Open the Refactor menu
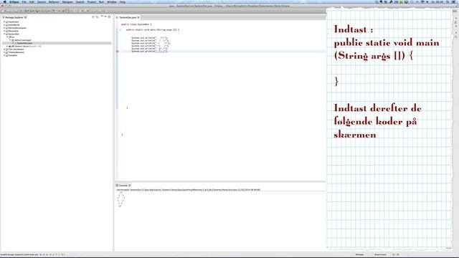The image size is (459, 258). point(54,1)
